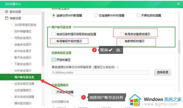This screenshot has height=108, width=183.
Task: Click the sidebar vertical scrollbar
Action: pyautogui.click(x=43, y=39)
